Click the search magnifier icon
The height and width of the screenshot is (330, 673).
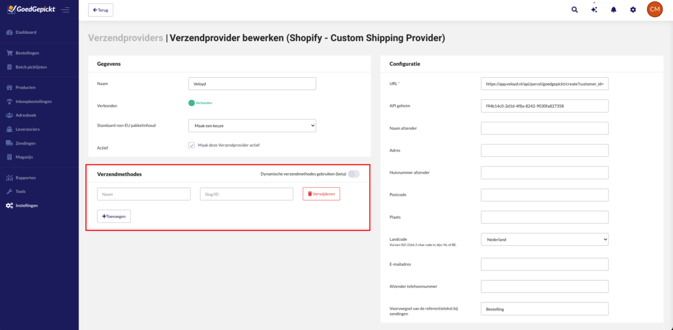tap(574, 10)
